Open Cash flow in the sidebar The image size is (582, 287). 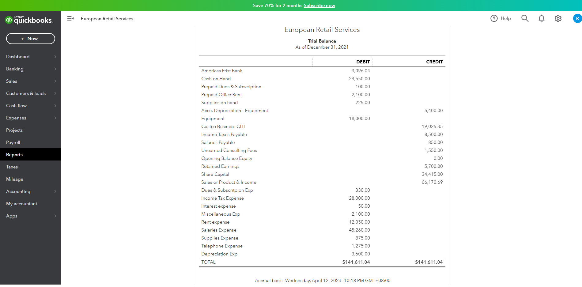click(16, 106)
